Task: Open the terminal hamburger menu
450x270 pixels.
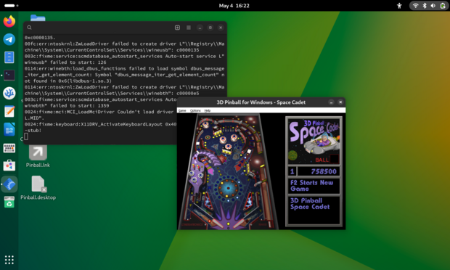Action: click(x=189, y=28)
